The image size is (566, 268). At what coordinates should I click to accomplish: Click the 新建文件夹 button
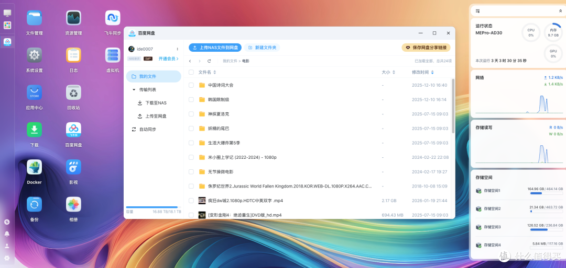pyautogui.click(x=262, y=48)
